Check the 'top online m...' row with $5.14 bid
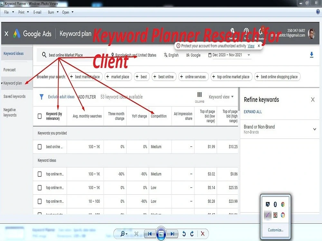This screenshot has height=241, width=322. click(x=40, y=188)
